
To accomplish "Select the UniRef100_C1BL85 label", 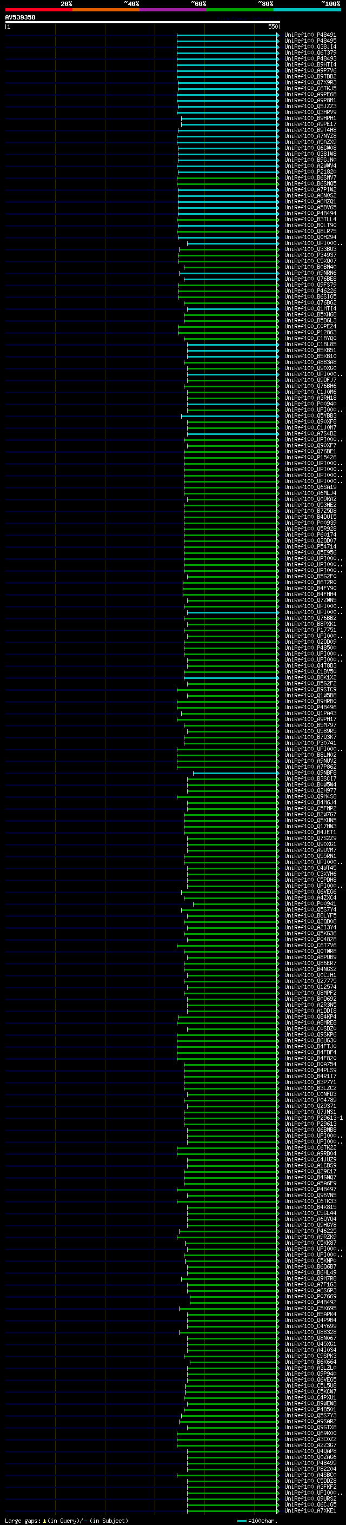I will tap(310, 345).
